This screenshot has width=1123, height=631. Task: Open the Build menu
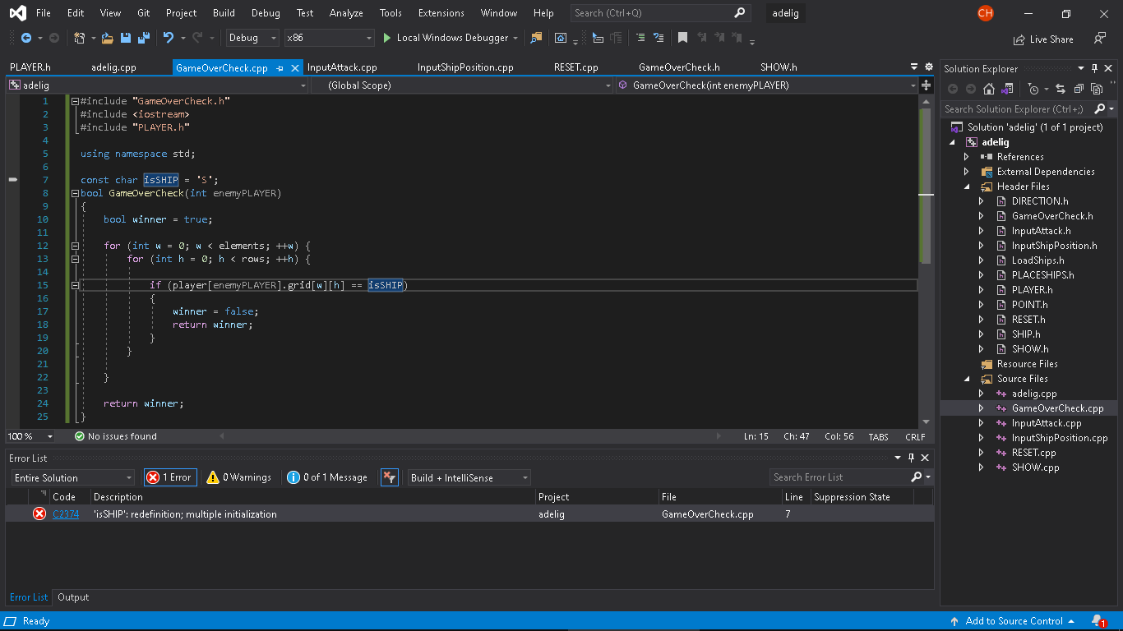[x=224, y=13]
